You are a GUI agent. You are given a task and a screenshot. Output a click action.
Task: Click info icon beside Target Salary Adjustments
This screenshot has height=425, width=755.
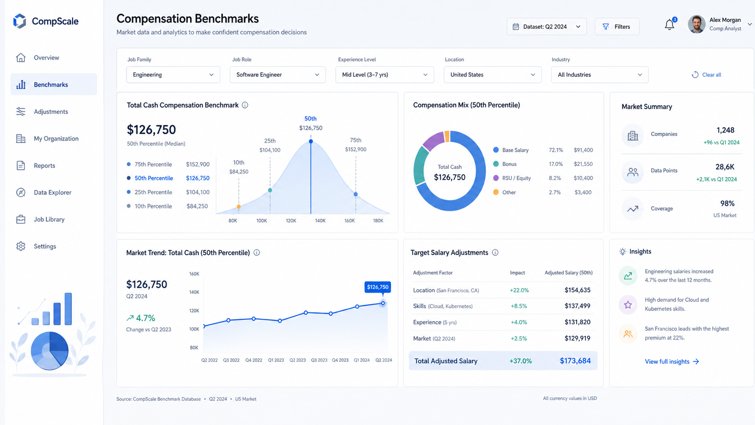pos(495,252)
